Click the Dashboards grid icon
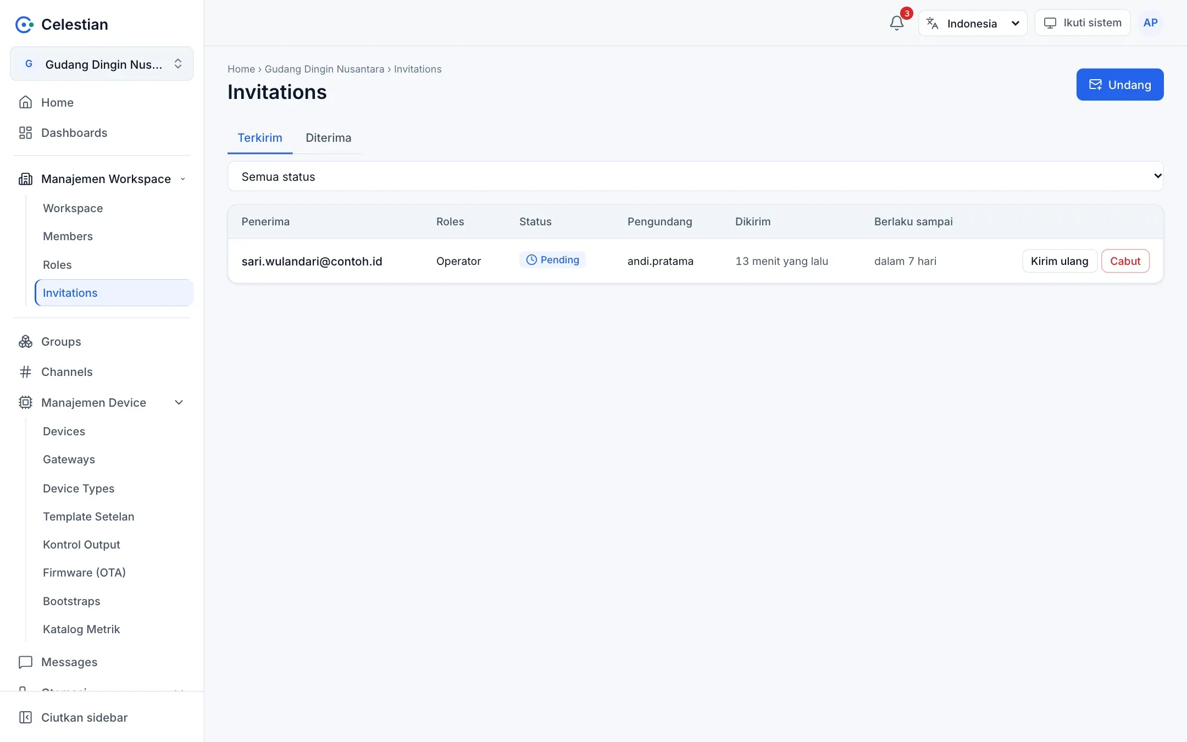 25,132
